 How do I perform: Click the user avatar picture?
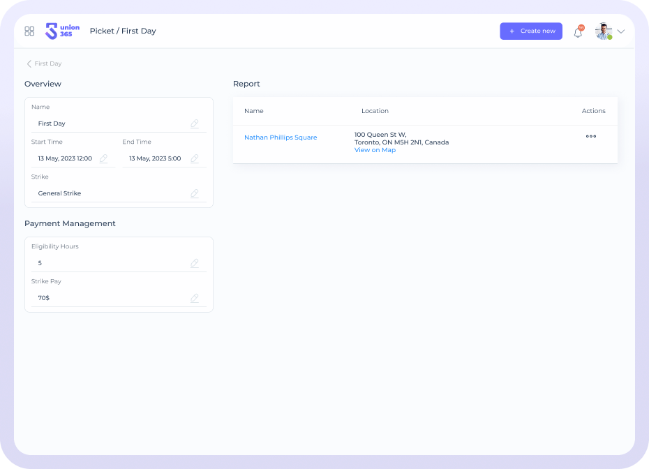click(603, 31)
